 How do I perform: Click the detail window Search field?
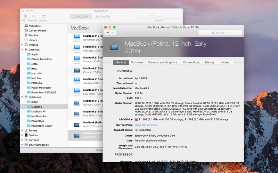coord(220,33)
